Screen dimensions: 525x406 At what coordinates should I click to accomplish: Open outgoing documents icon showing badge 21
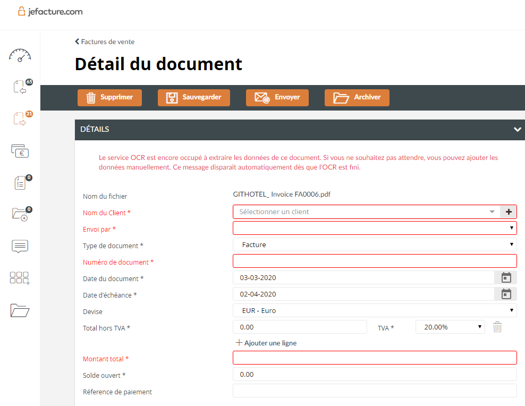pyautogui.click(x=20, y=119)
